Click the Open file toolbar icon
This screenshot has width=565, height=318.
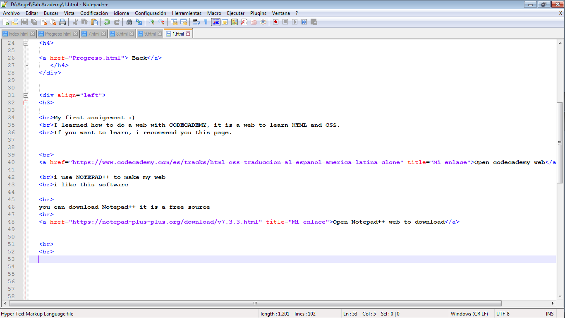click(x=15, y=22)
